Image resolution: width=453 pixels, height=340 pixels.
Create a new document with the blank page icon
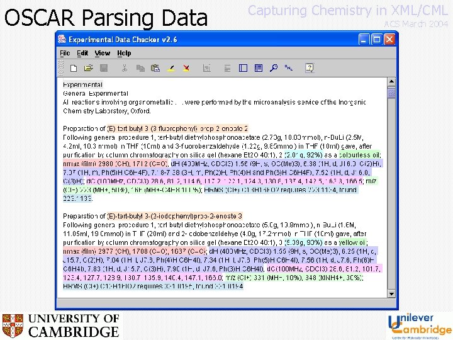[74, 68]
